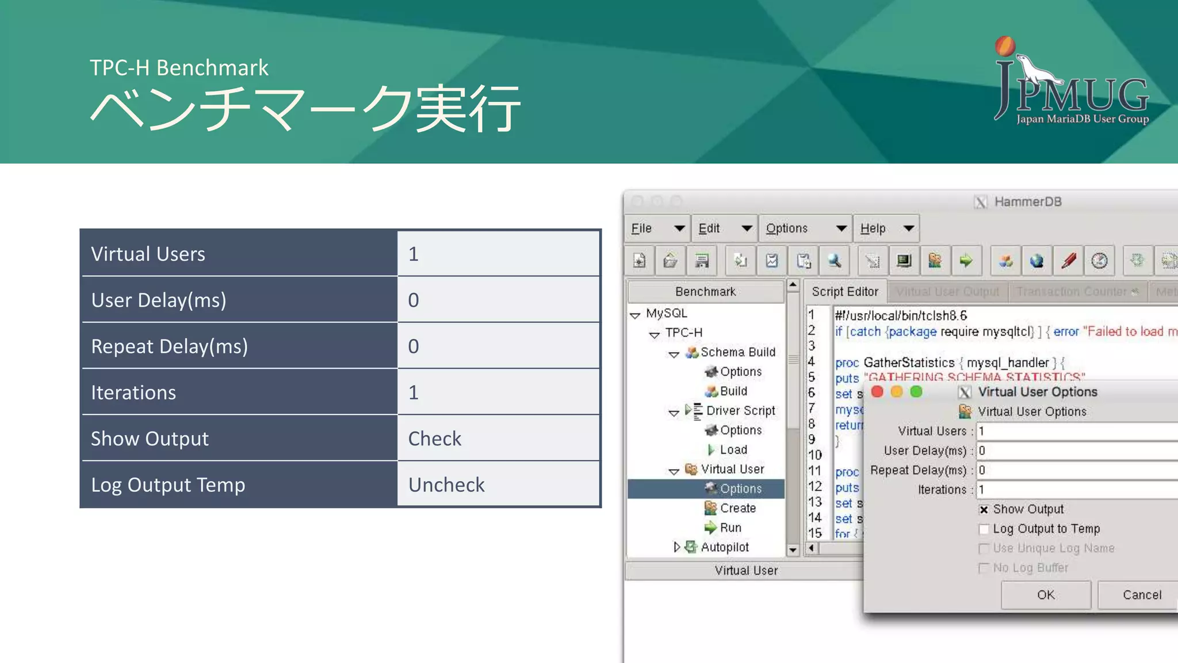Screen dimensions: 1178x663
Task: Collapse the MySQL tree node
Action: coord(635,315)
